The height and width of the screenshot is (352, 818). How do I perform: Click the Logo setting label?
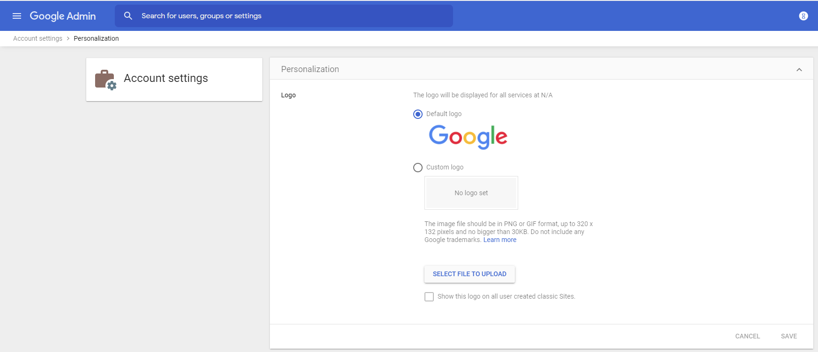pos(288,95)
